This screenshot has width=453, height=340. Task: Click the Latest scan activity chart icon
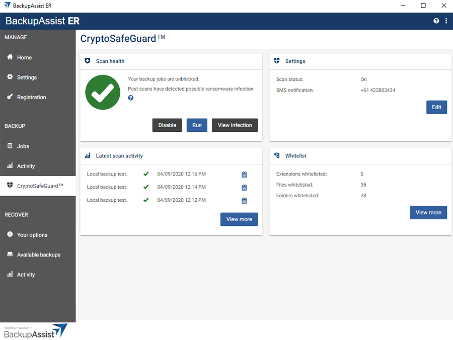pos(88,155)
